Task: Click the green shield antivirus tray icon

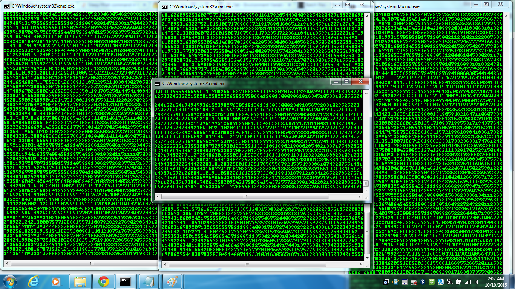Action: coord(431,282)
